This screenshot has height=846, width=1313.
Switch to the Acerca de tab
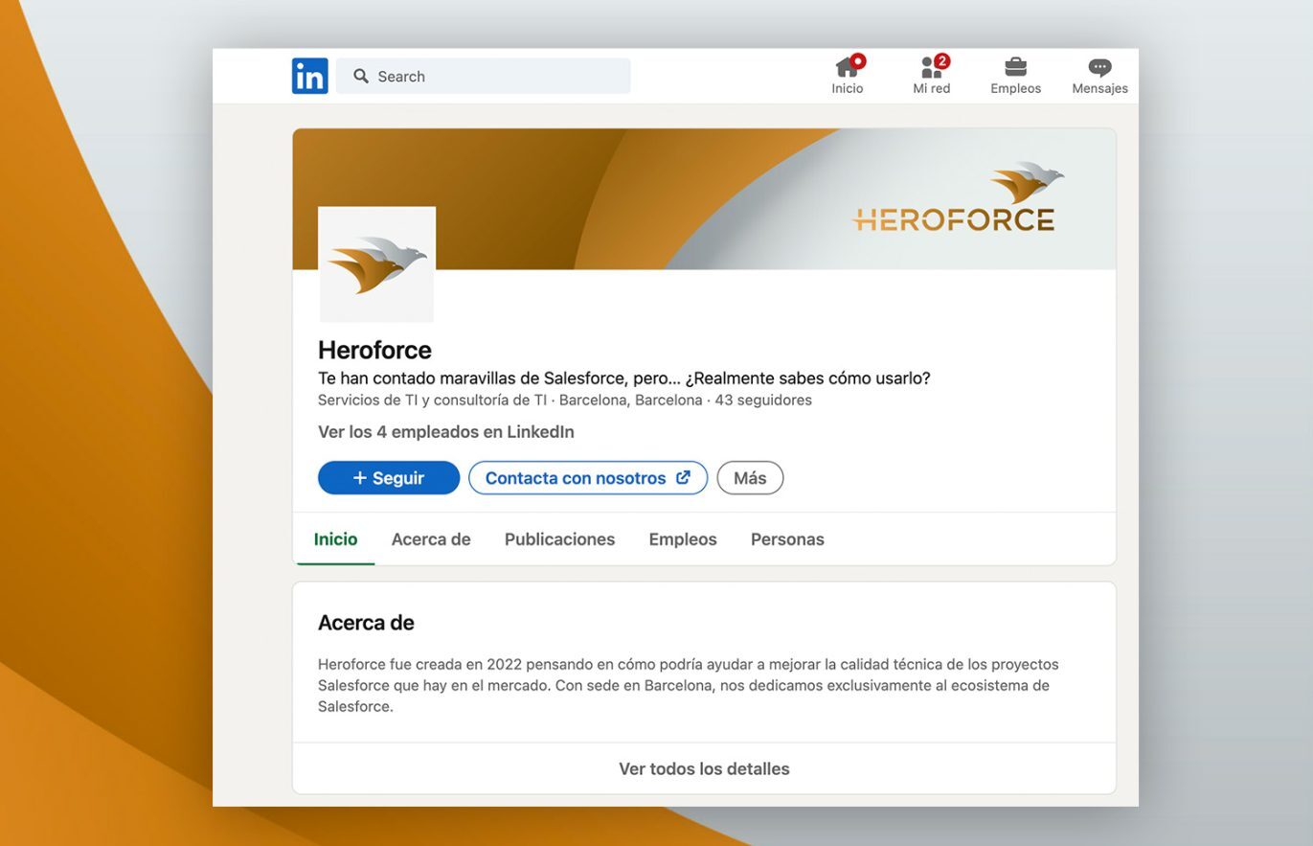[430, 538]
